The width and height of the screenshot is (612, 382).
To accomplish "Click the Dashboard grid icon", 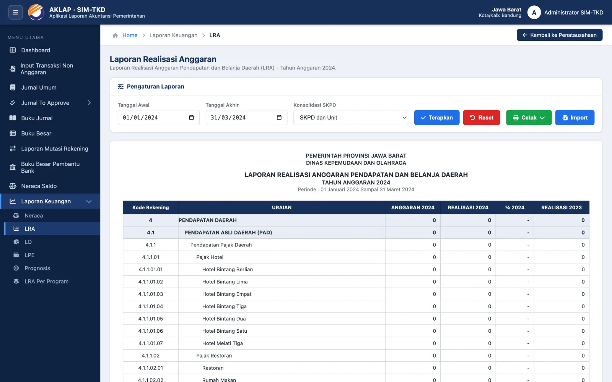I will 13,50.
